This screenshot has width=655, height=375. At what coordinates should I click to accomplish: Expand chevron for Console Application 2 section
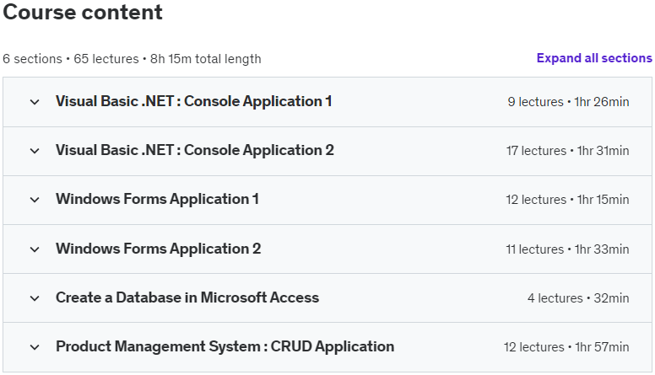[35, 151]
